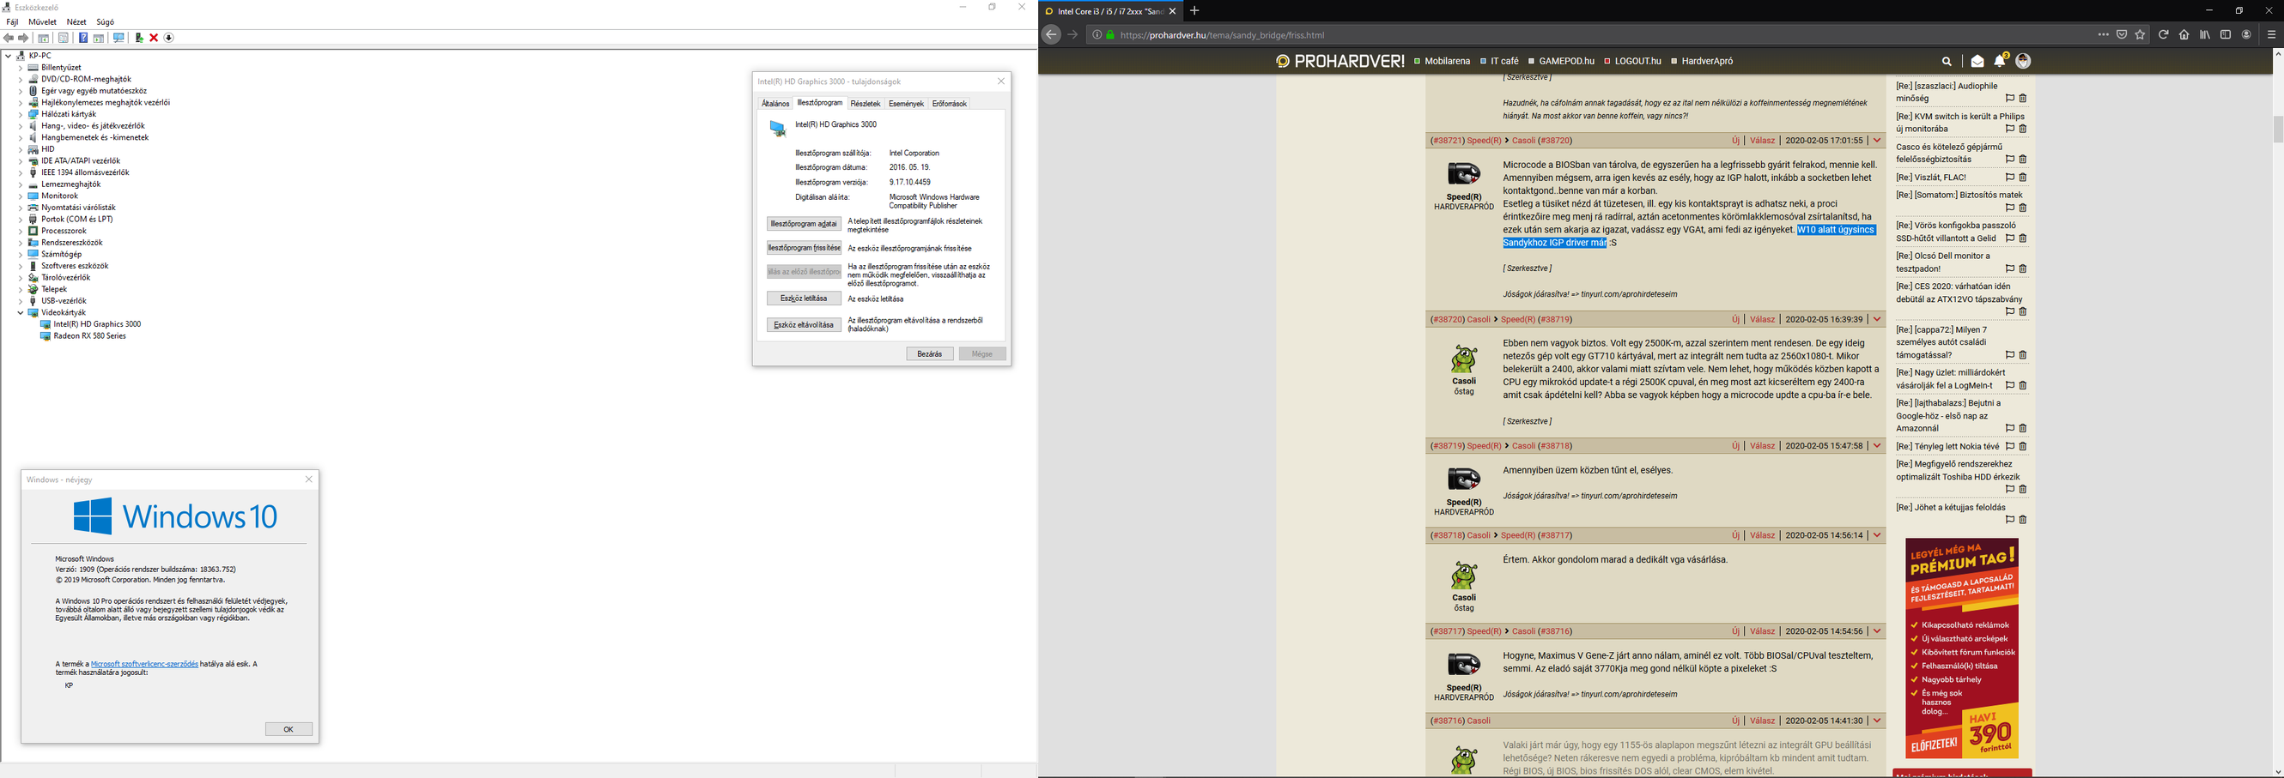Switch to the Erőforrások tab
This screenshot has width=2284, height=778.
[949, 104]
